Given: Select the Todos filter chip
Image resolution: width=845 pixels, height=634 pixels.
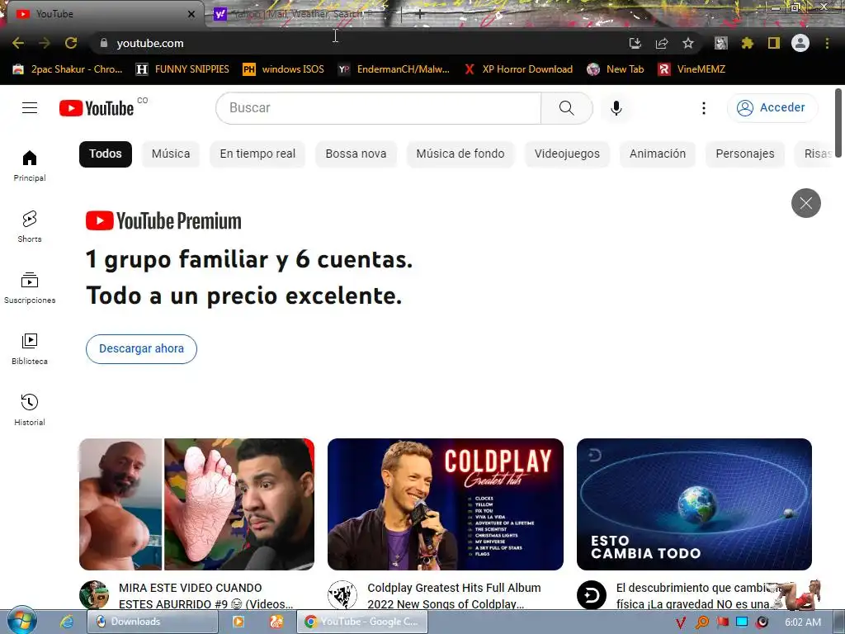Looking at the screenshot, I should [106, 154].
